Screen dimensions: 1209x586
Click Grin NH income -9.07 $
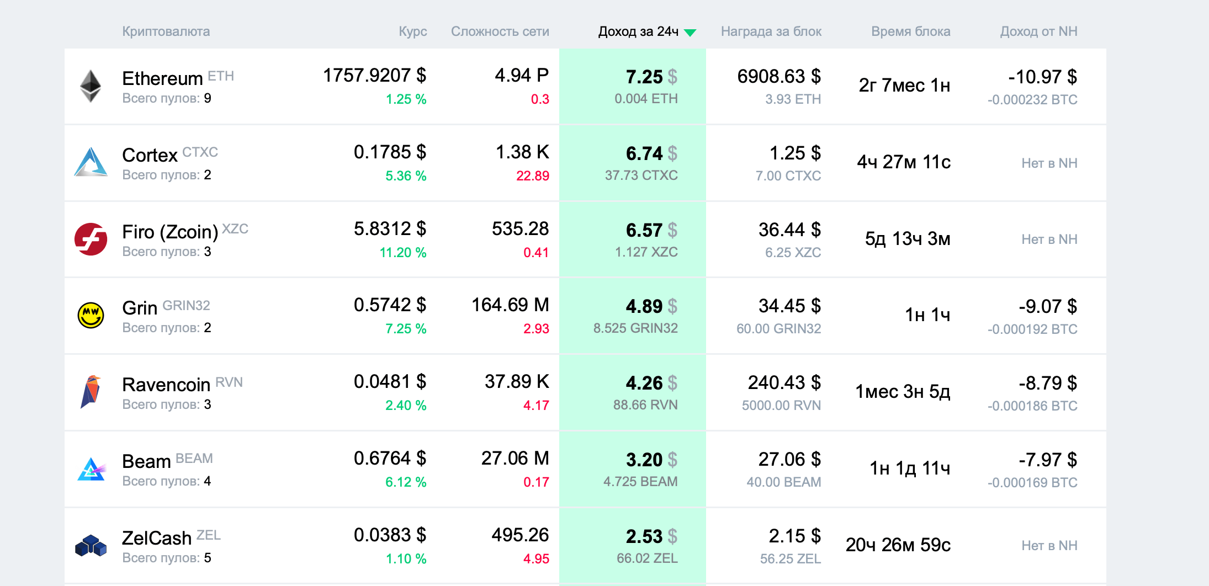(x=1048, y=306)
